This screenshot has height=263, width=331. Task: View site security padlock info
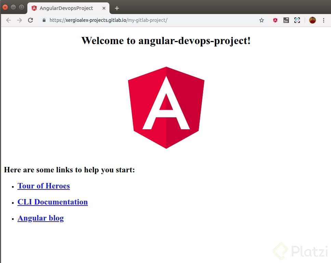click(x=44, y=20)
